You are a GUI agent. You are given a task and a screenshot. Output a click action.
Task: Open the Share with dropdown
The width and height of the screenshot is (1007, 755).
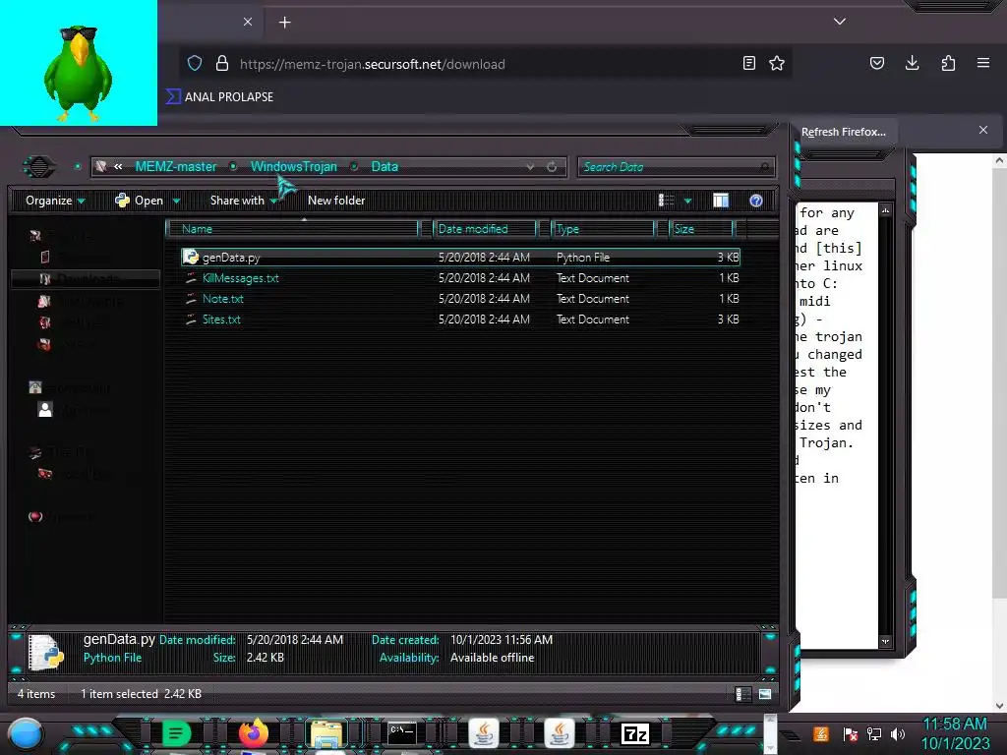pyautogui.click(x=244, y=201)
